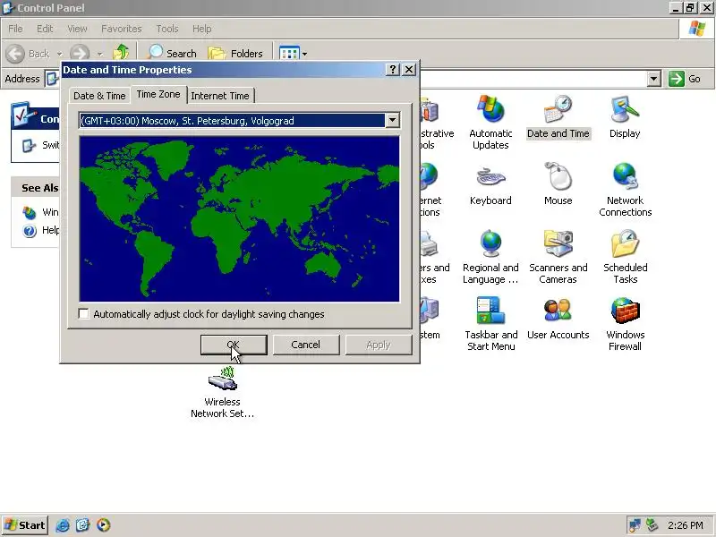716x537 pixels.
Task: Open the File menu
Action: point(15,29)
